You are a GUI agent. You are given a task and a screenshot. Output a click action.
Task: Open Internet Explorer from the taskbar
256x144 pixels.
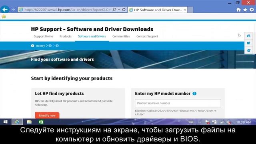(x=17, y=122)
